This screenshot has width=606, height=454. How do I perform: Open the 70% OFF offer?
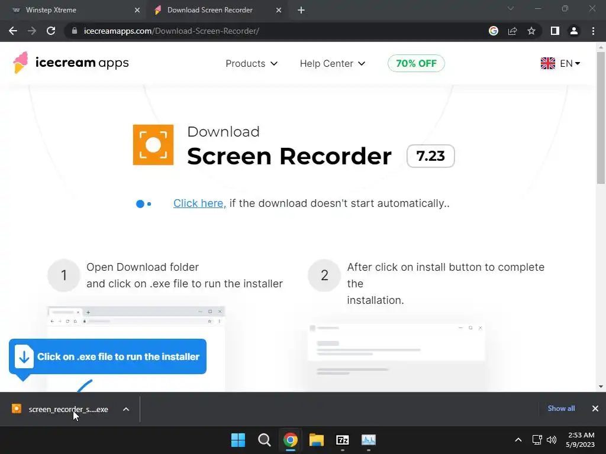[x=416, y=63]
